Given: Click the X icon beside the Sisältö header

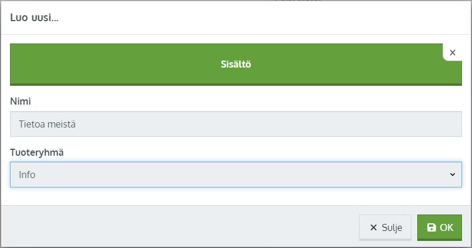Looking at the screenshot, I should (x=453, y=53).
